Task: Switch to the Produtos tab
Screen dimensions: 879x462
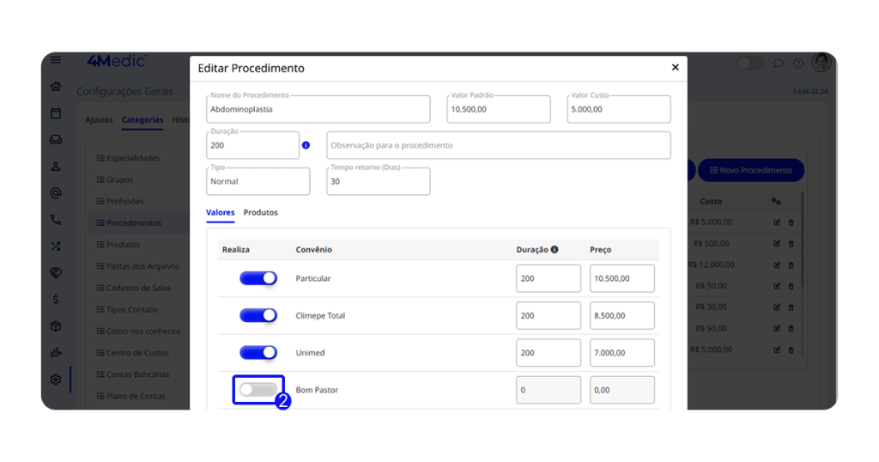Action: click(260, 212)
